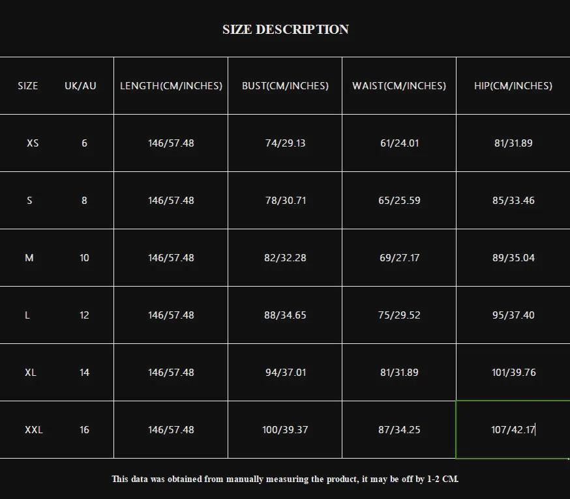570x499 pixels.
Task: Select the WAIST(CM/INCHES) header cell
Action: (399, 86)
